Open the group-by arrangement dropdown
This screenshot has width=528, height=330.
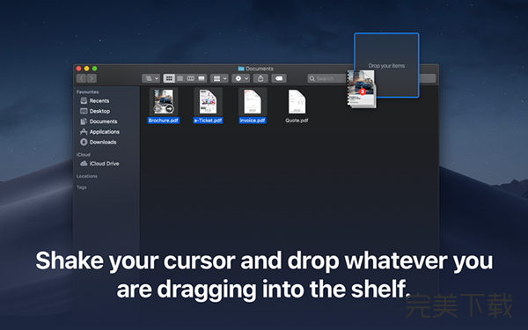pyautogui.click(x=219, y=78)
